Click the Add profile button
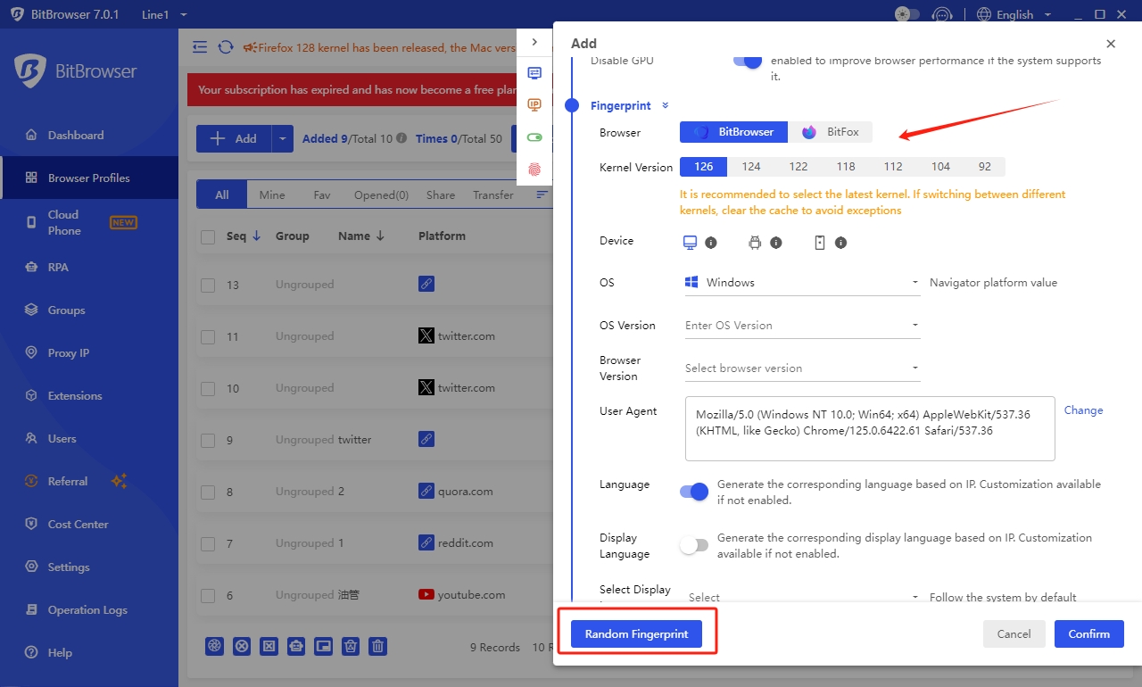 pos(234,138)
